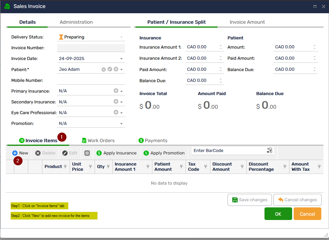
Task: Add Eye Care Professional via plus icon
Action: pyautogui.click(x=116, y=113)
